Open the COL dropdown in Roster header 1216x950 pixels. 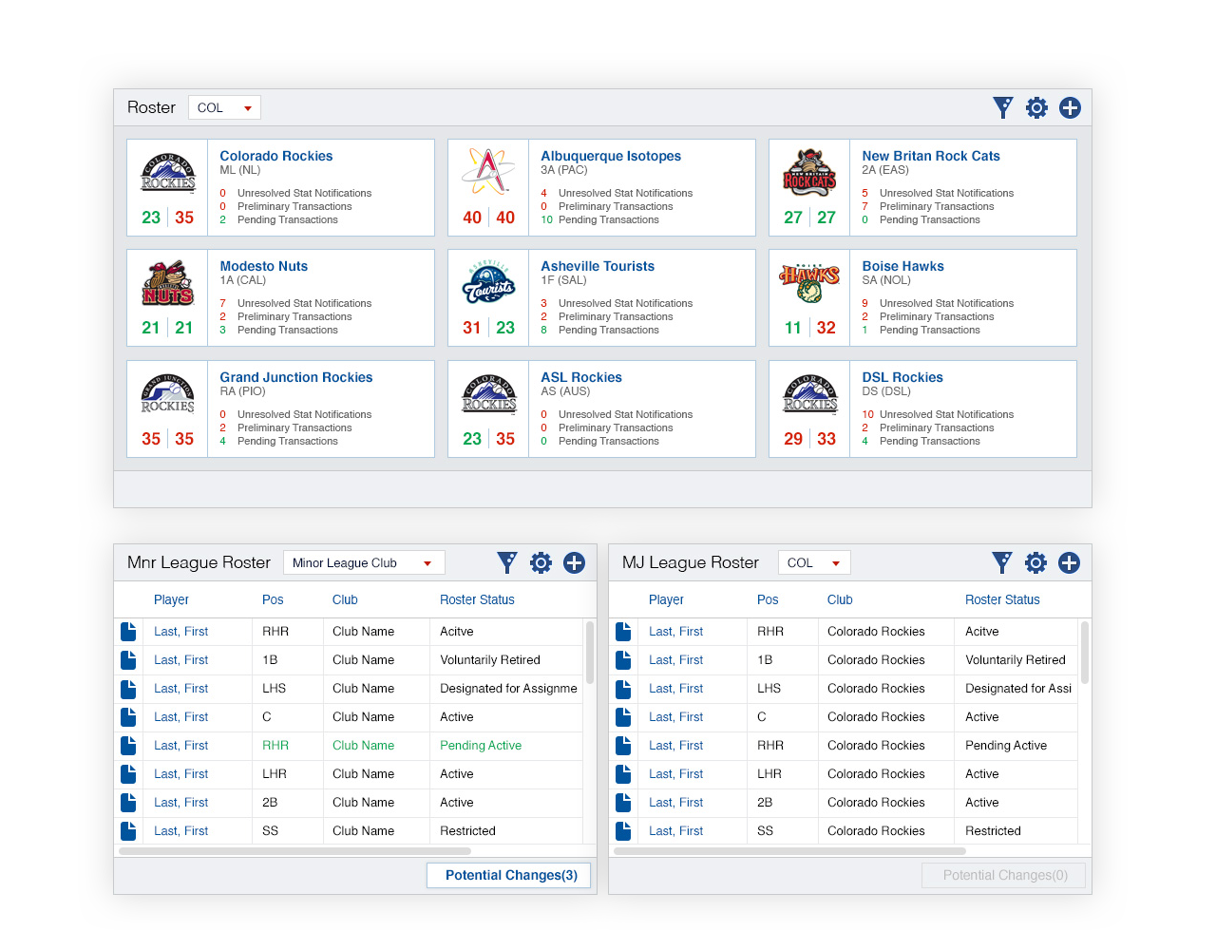click(x=224, y=107)
